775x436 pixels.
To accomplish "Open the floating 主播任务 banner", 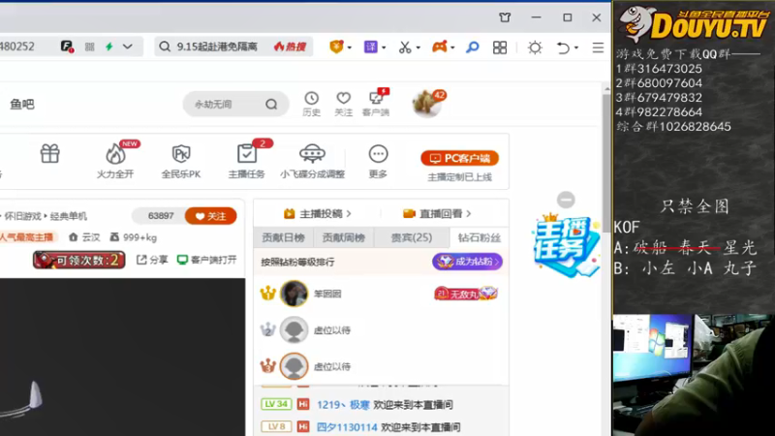I will pyautogui.click(x=565, y=245).
